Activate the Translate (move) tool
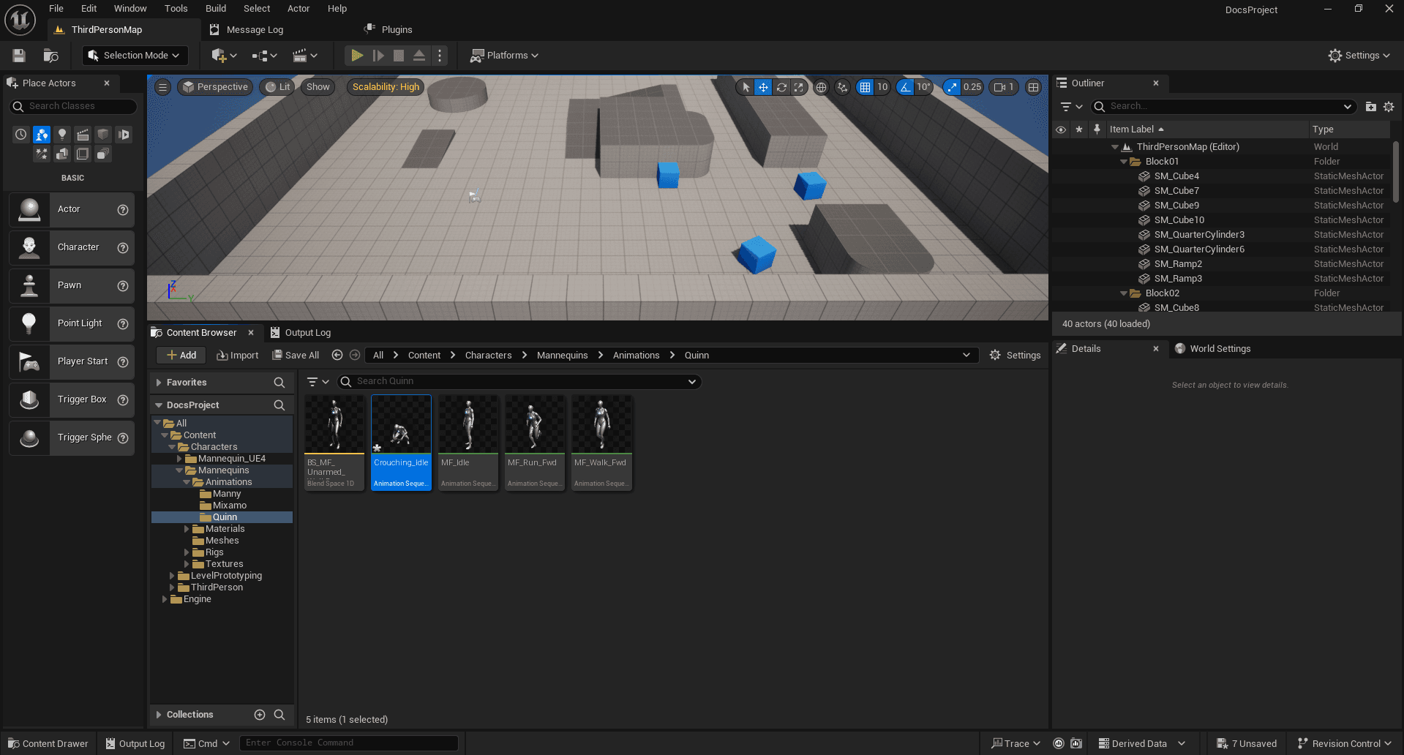The width and height of the screenshot is (1404, 755). pos(763,87)
